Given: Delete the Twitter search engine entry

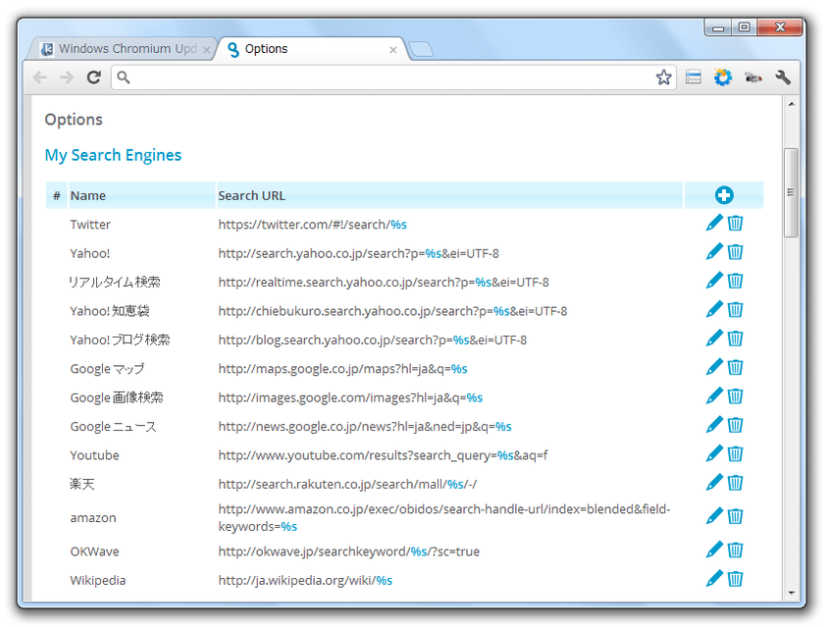Looking at the screenshot, I should pyautogui.click(x=735, y=223).
